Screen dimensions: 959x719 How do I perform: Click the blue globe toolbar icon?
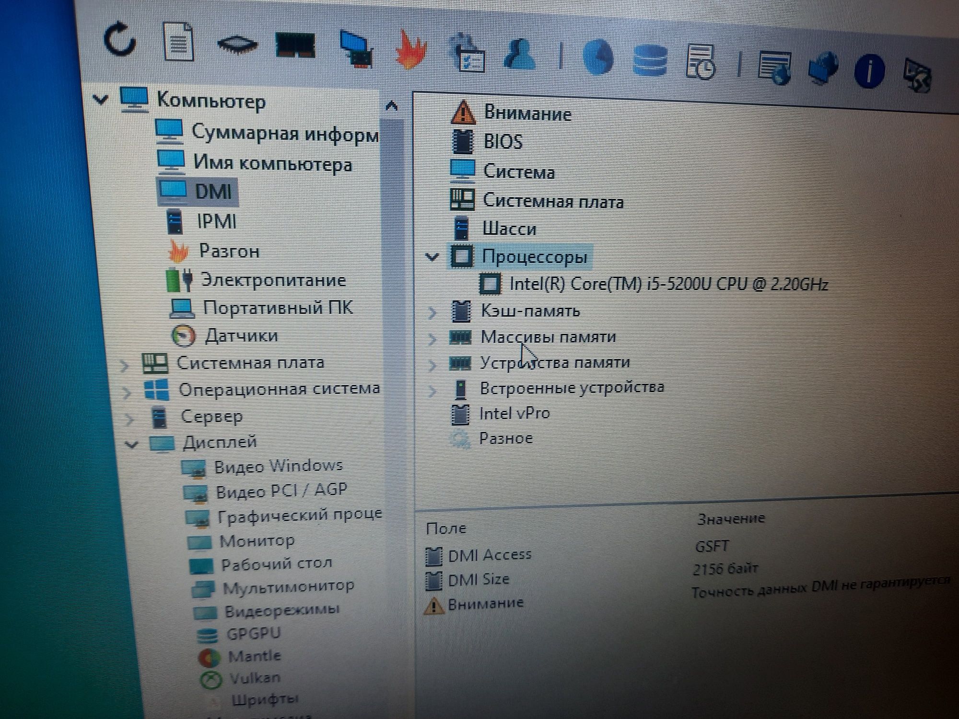click(x=597, y=58)
